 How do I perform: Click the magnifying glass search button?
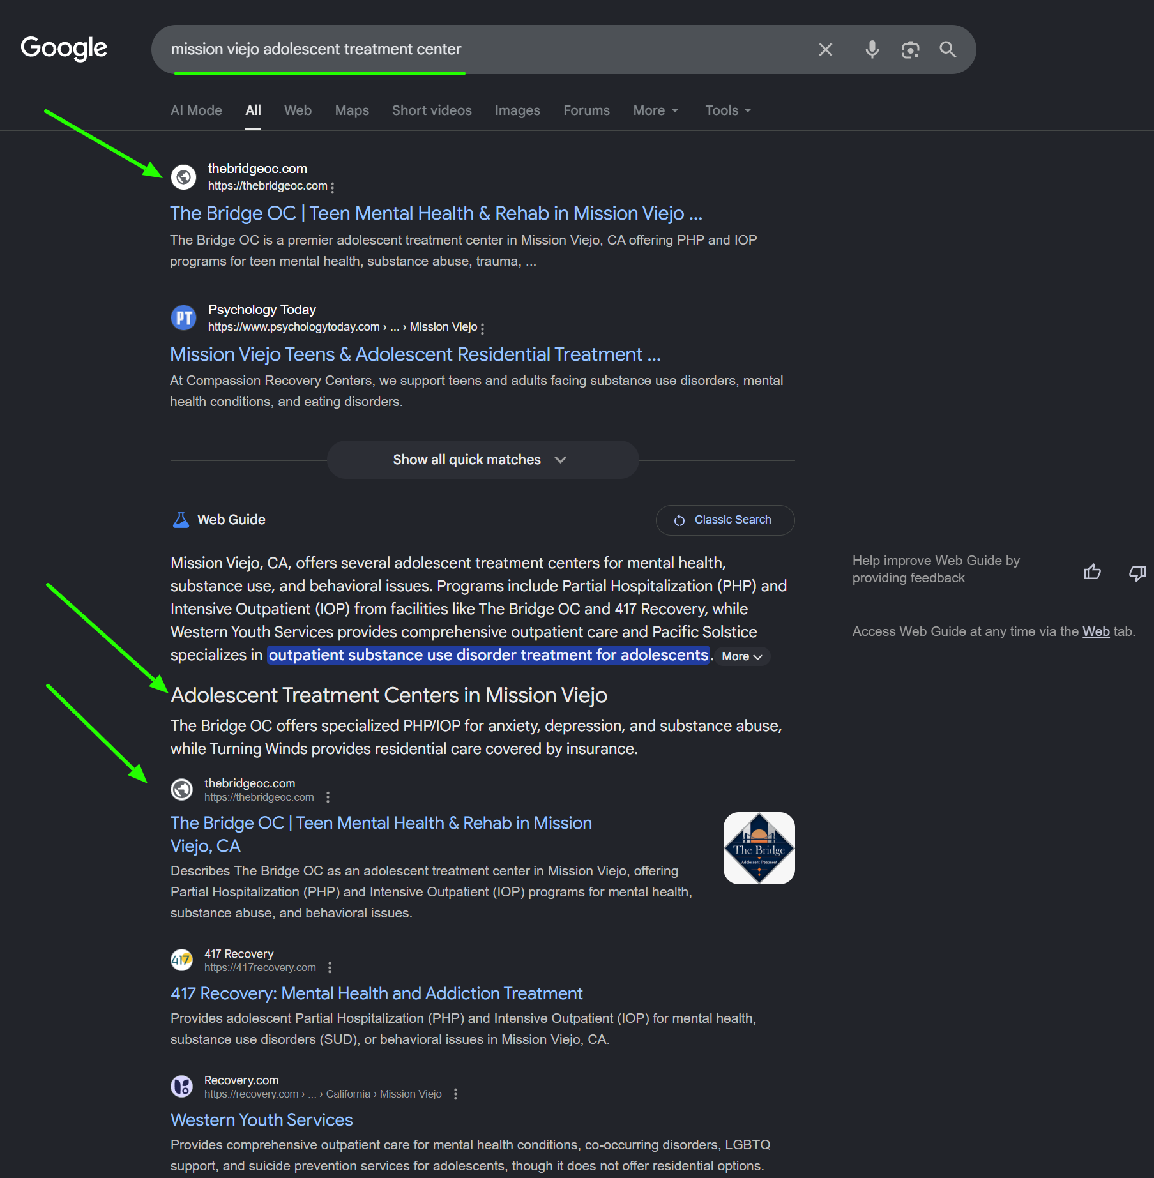coord(948,49)
